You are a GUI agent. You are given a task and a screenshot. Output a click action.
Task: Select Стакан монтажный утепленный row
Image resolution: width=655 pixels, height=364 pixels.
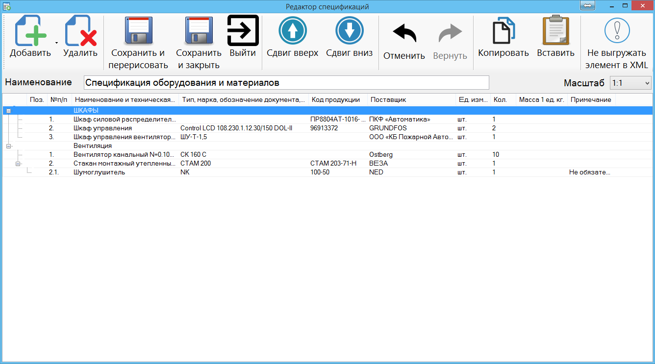[327, 164]
